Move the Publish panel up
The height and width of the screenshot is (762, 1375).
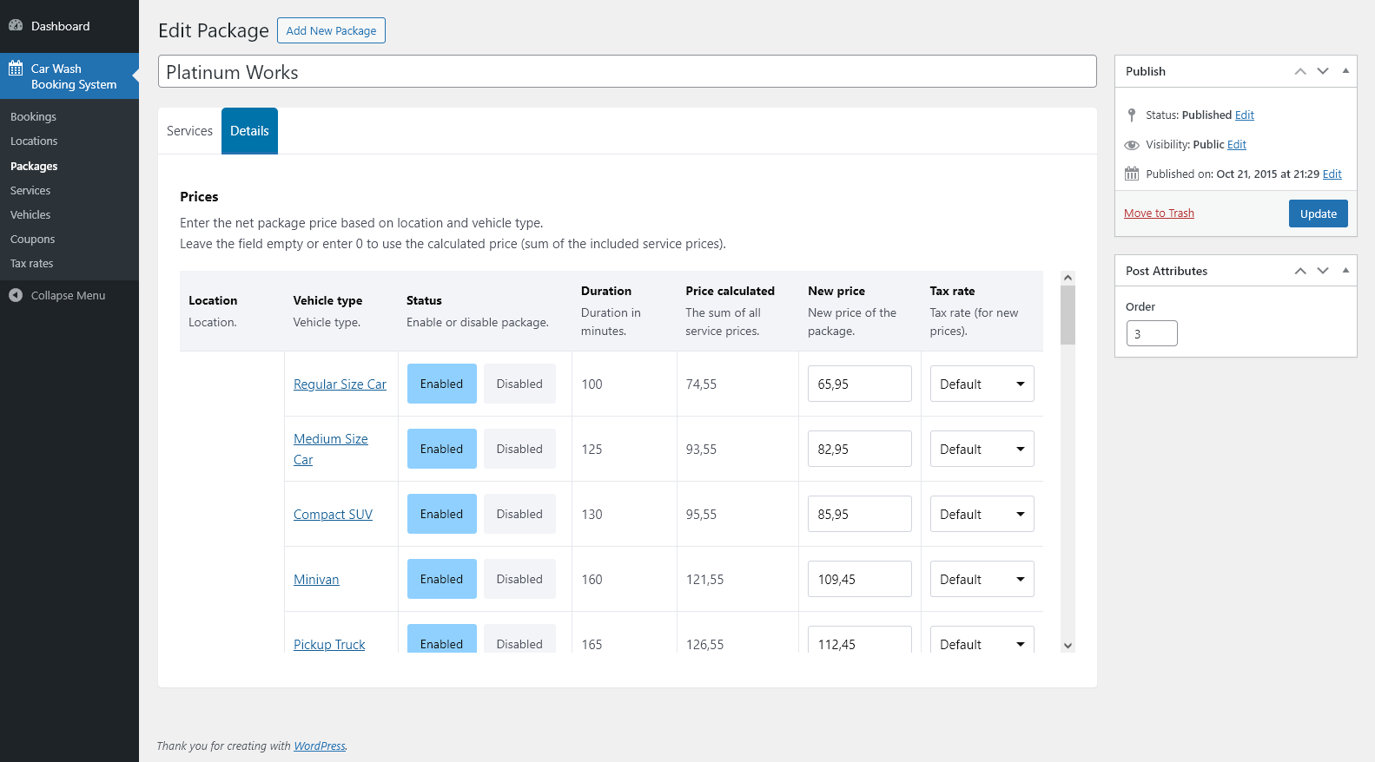click(1300, 71)
